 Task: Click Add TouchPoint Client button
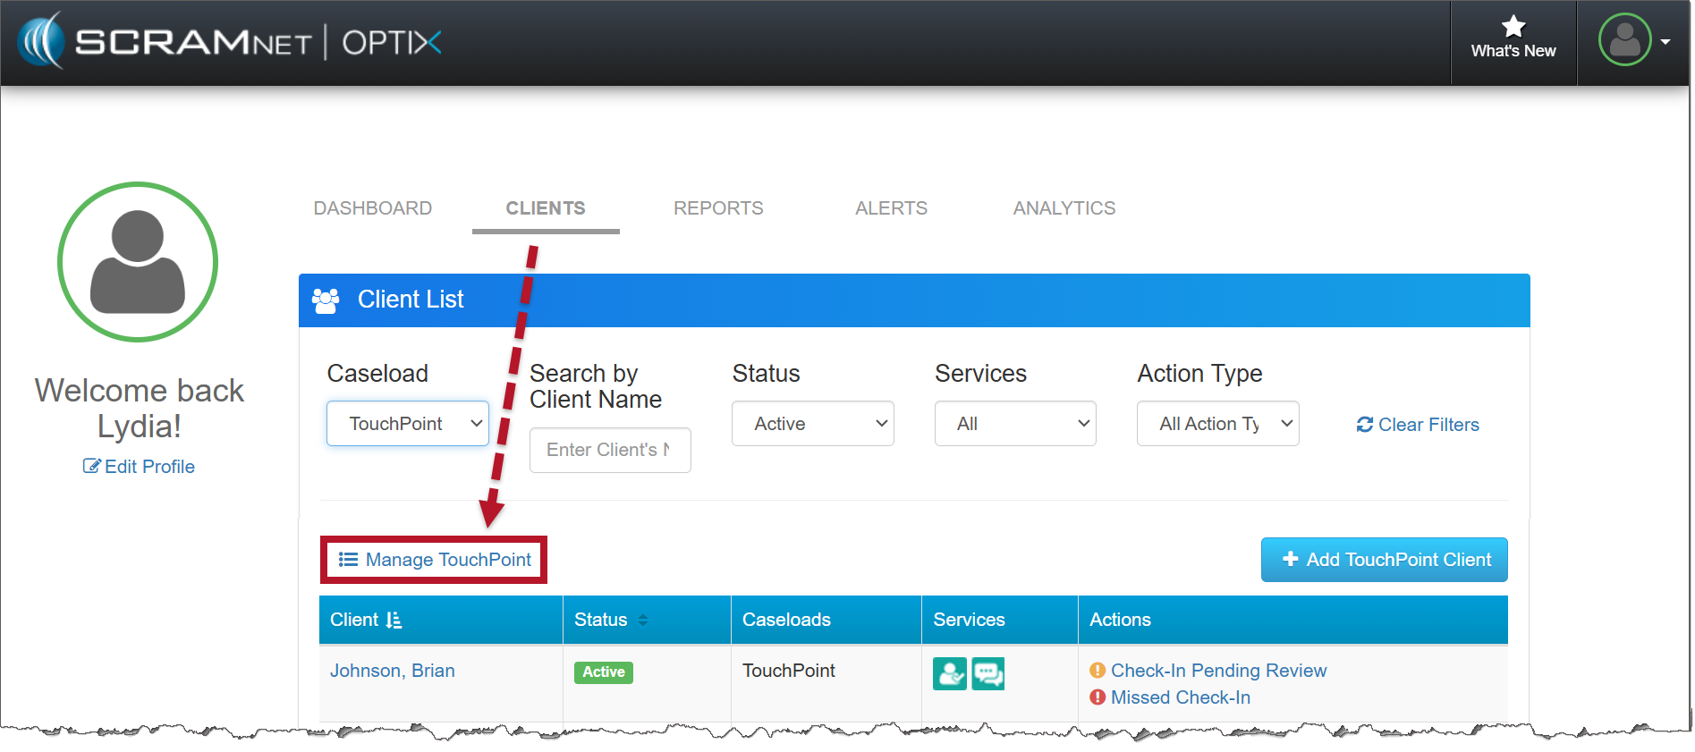1384,560
